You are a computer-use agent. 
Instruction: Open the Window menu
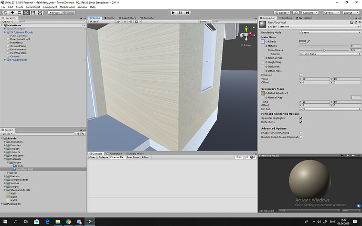(x=82, y=7)
